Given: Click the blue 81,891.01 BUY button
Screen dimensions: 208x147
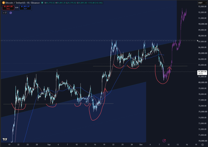Looking at the screenshot, I should tap(25, 7).
